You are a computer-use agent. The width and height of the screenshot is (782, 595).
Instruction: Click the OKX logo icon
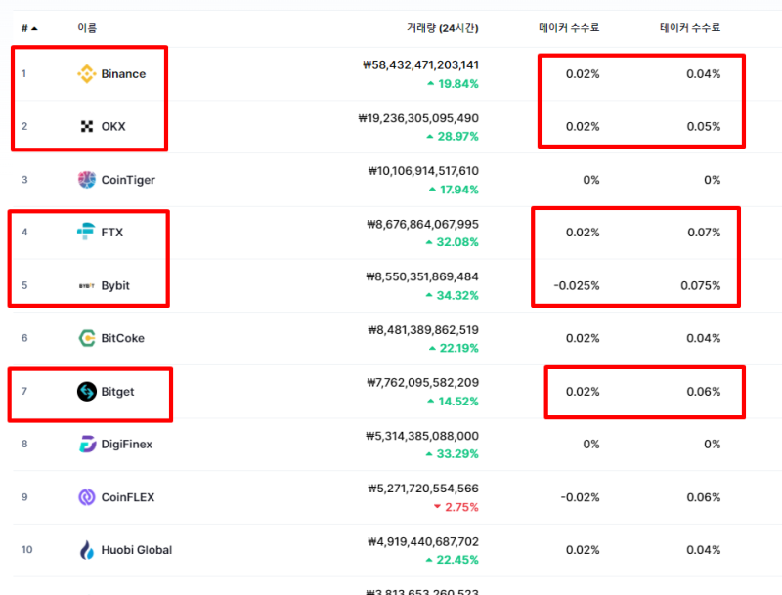(87, 127)
